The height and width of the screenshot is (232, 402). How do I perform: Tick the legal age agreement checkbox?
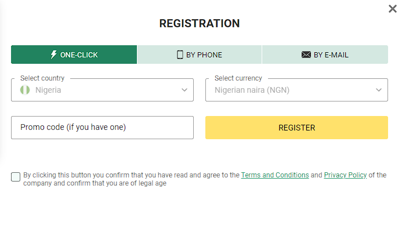(16, 177)
